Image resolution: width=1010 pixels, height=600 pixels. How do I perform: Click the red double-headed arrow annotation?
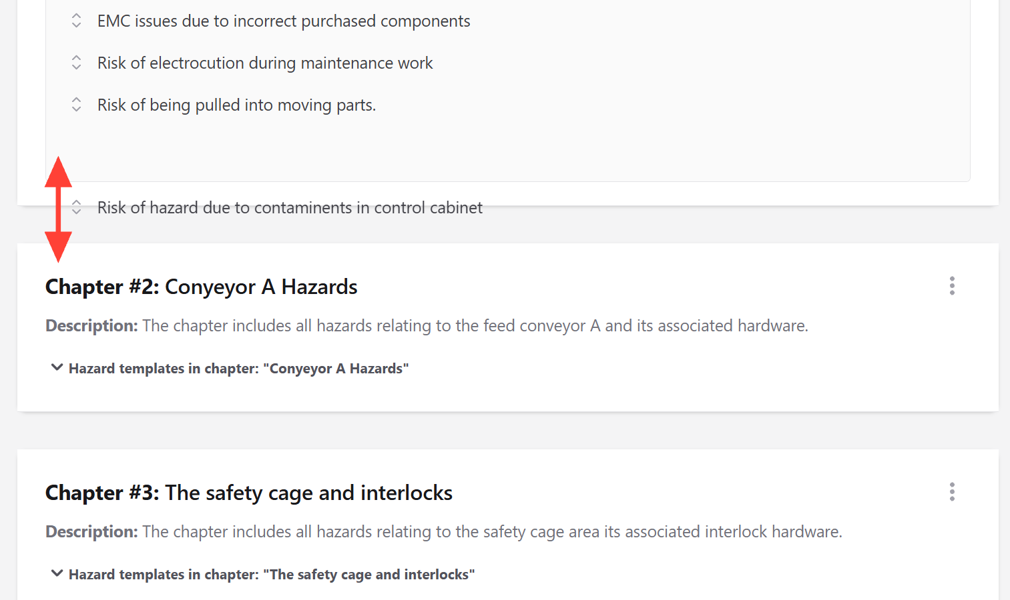58,209
